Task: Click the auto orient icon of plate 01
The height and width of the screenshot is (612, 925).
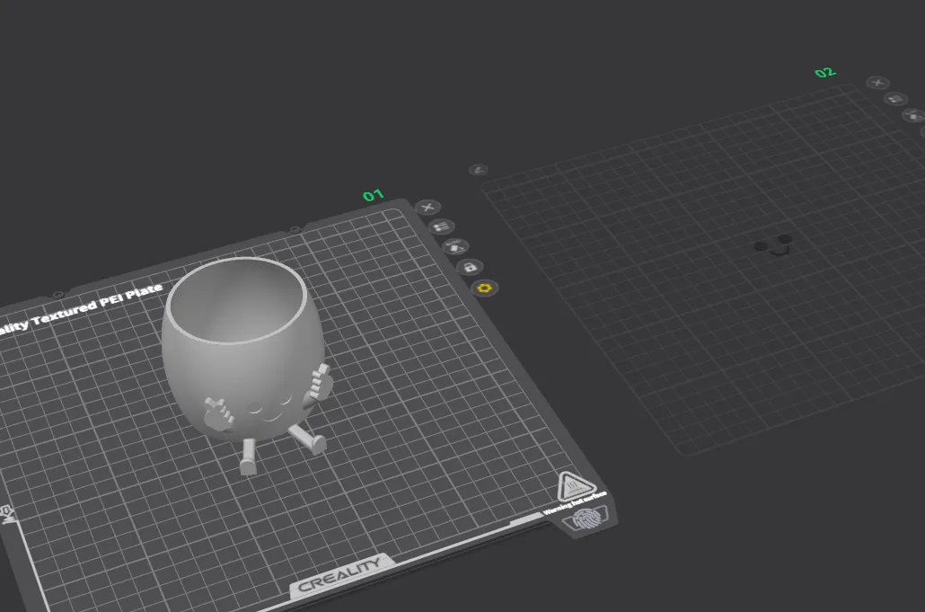Action: coord(455,247)
